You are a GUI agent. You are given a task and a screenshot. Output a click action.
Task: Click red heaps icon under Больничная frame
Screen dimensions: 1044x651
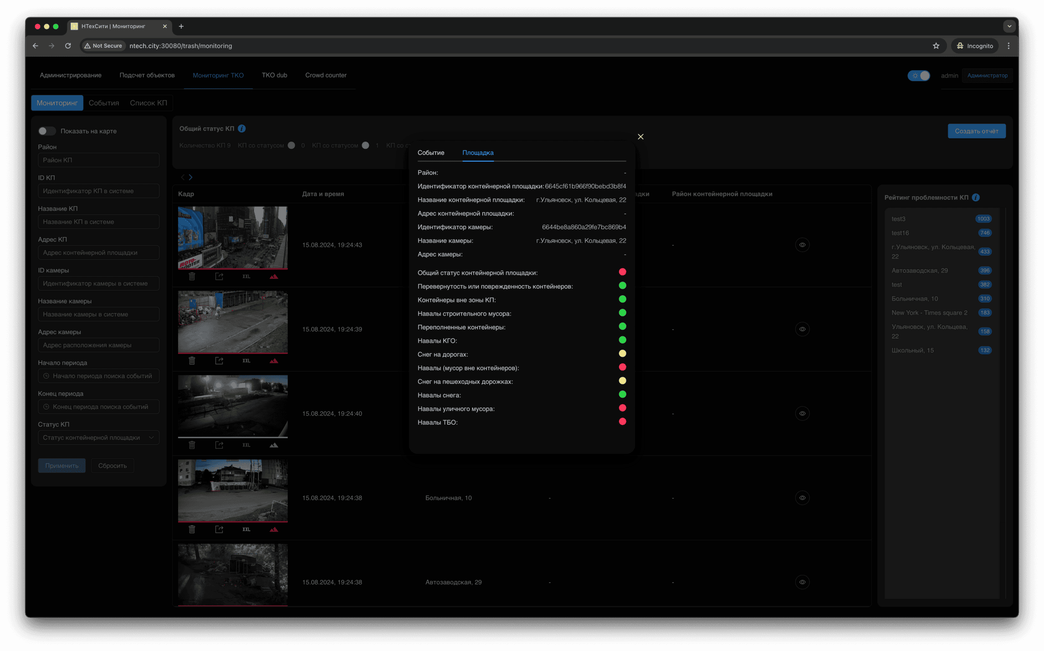(274, 529)
